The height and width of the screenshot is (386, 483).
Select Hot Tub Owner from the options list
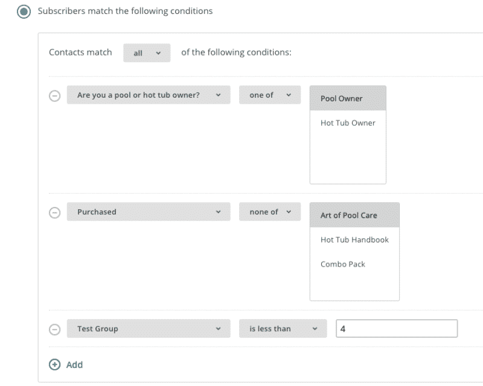[349, 123]
